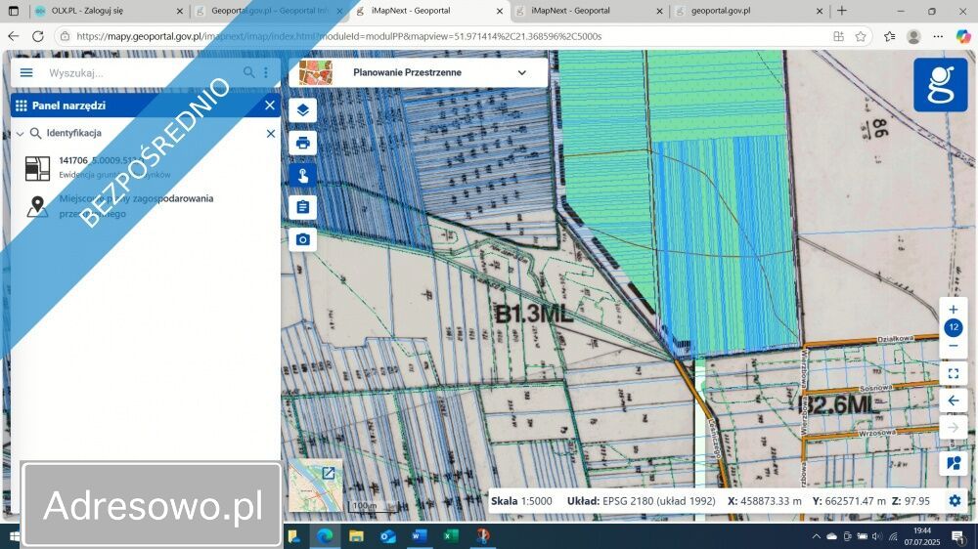Click the print map icon
Viewport: 978px width, 549px height.
pos(302,143)
